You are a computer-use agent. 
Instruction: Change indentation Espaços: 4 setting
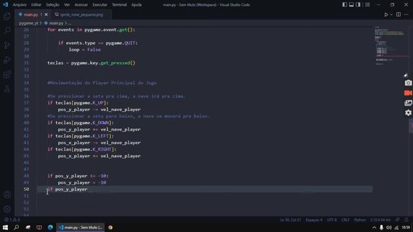314,220
